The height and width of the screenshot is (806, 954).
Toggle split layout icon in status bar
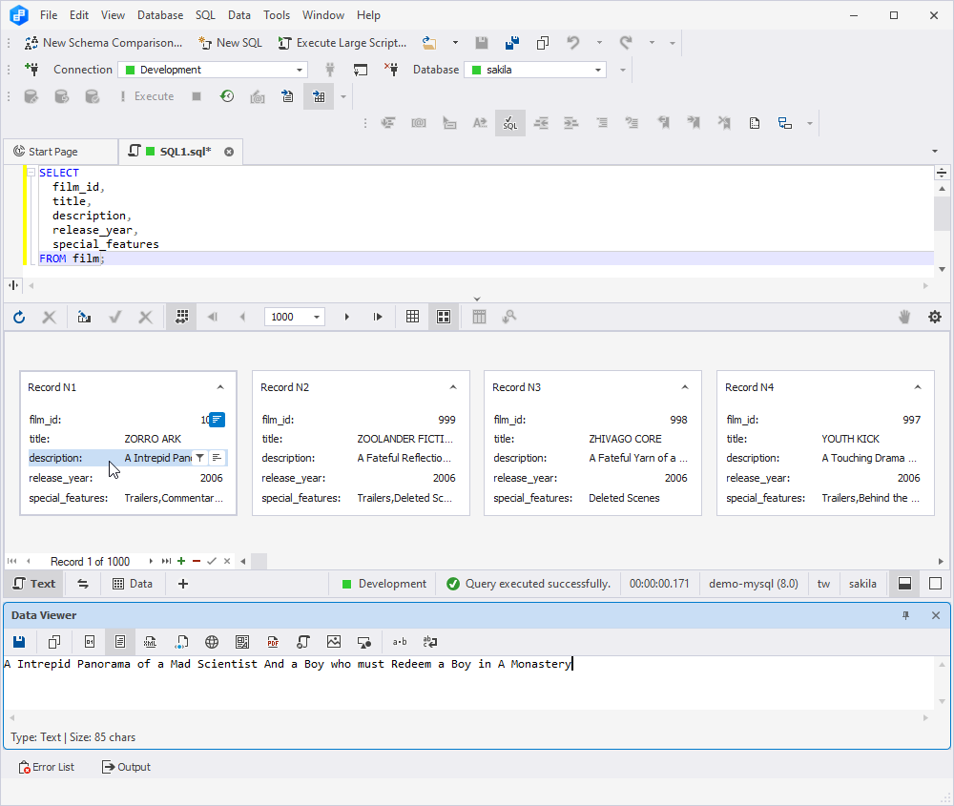(x=904, y=584)
